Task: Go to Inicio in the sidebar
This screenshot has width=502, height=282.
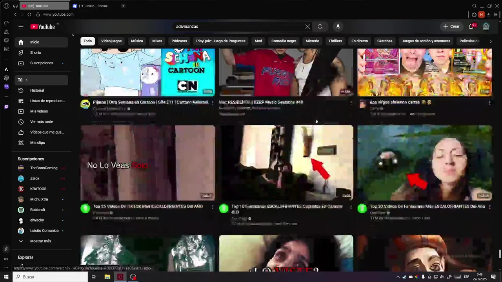Action: (x=41, y=42)
